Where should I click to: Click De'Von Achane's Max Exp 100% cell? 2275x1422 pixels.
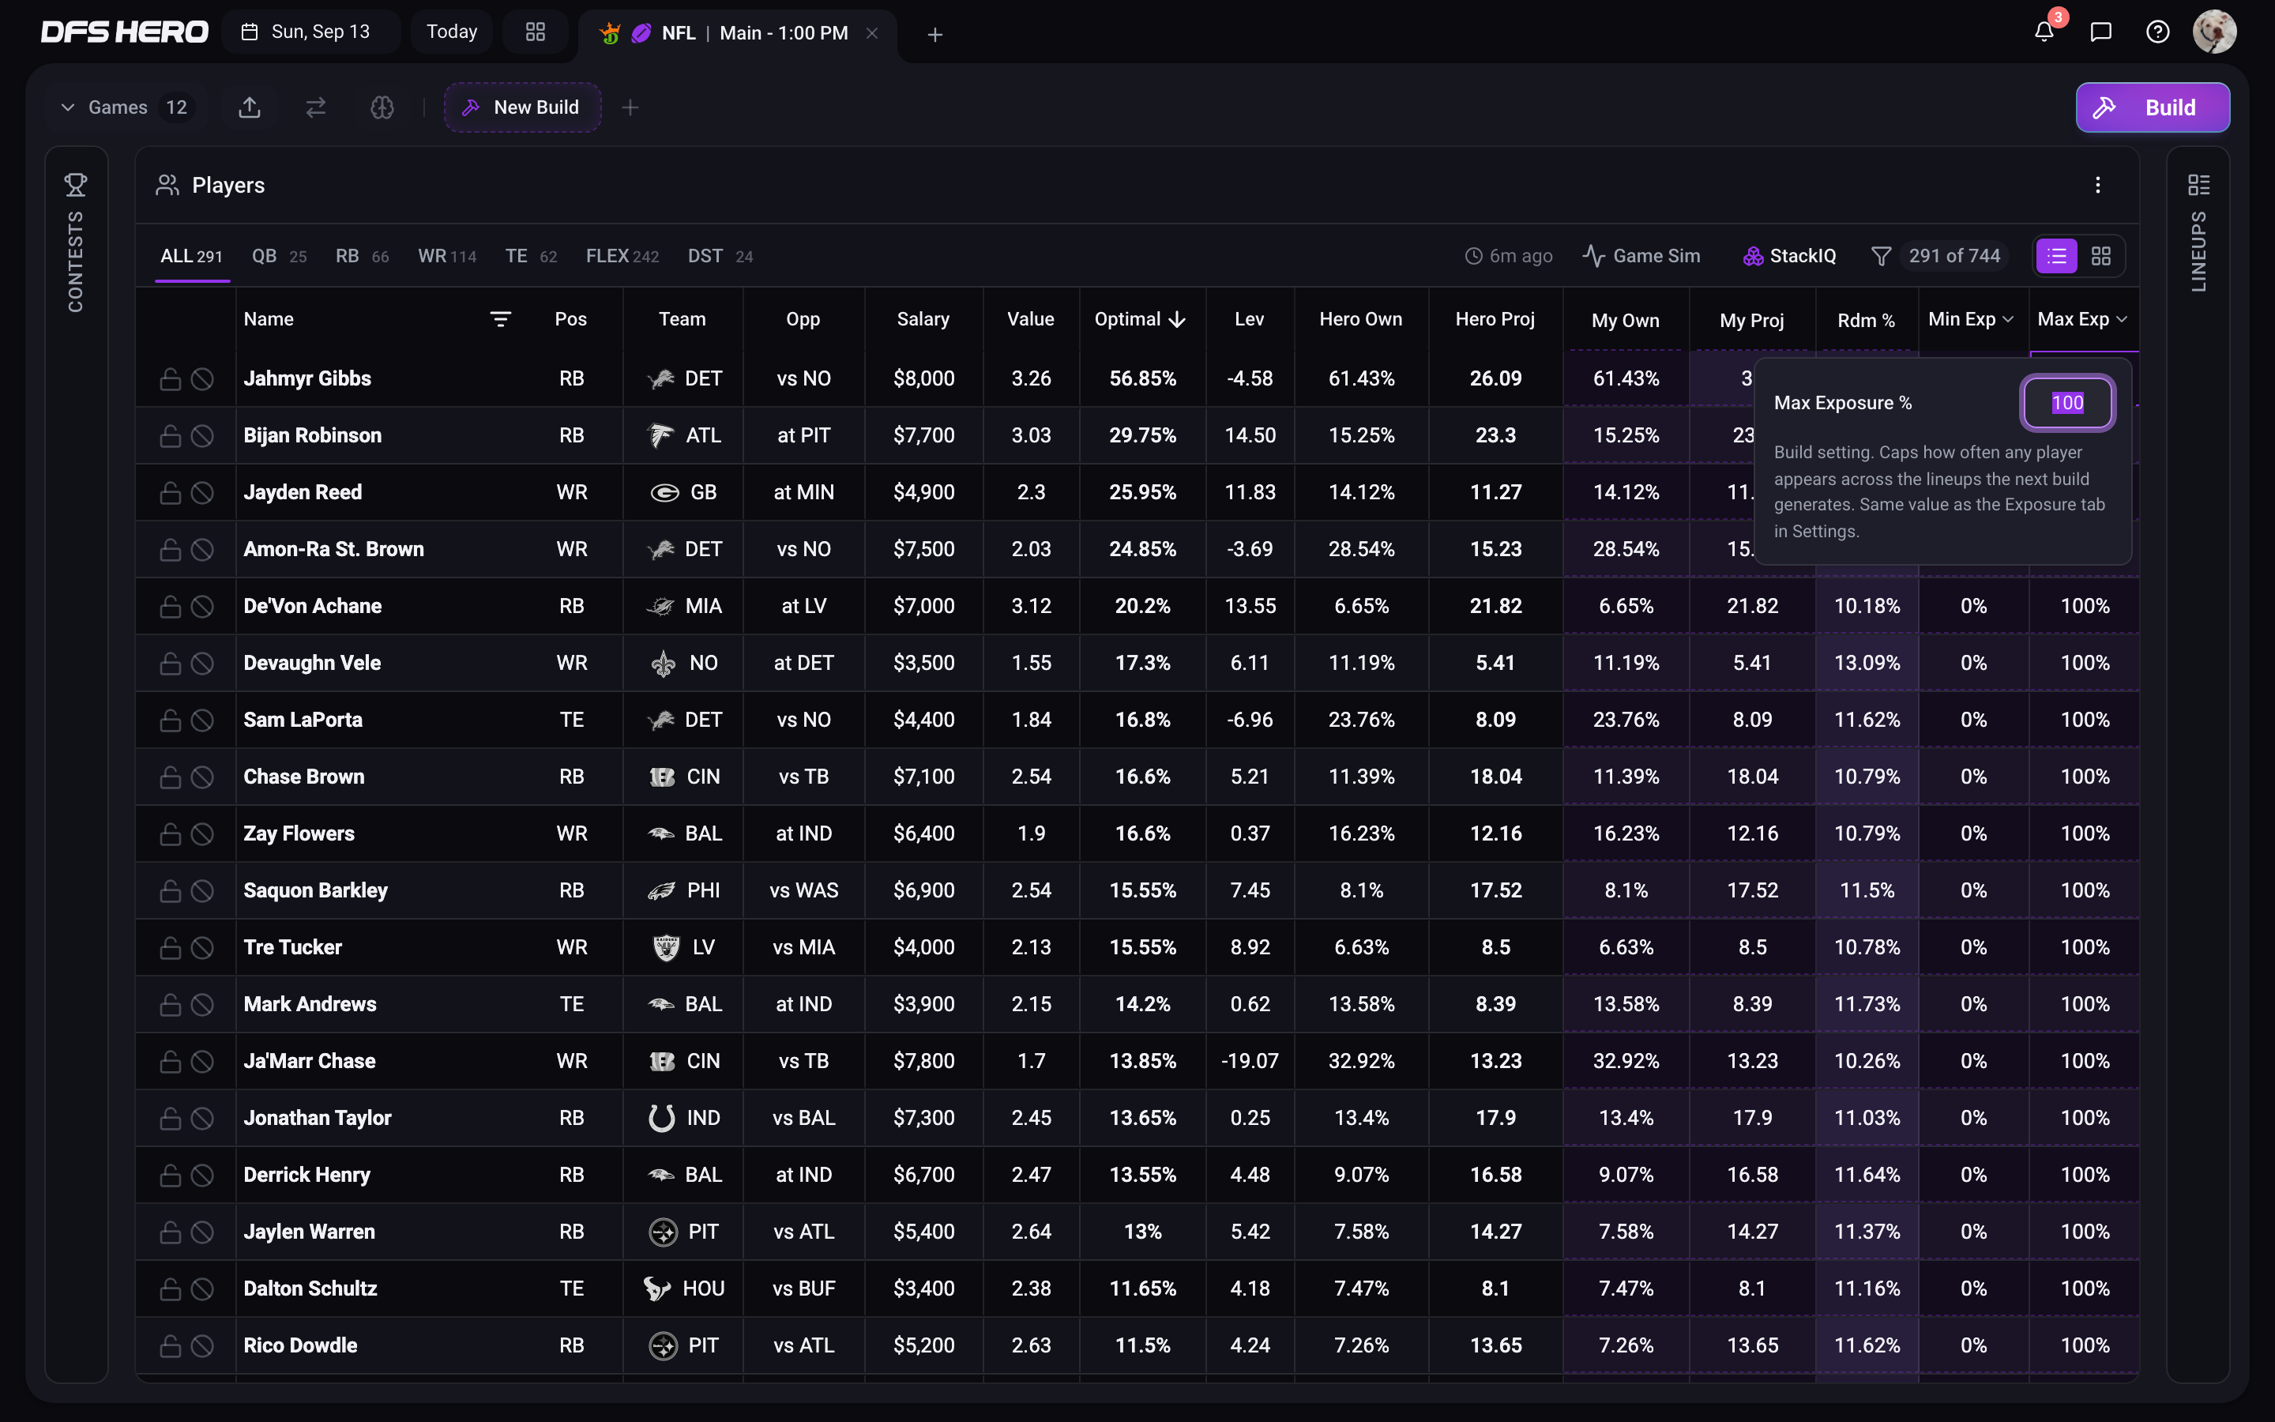[x=2085, y=607]
